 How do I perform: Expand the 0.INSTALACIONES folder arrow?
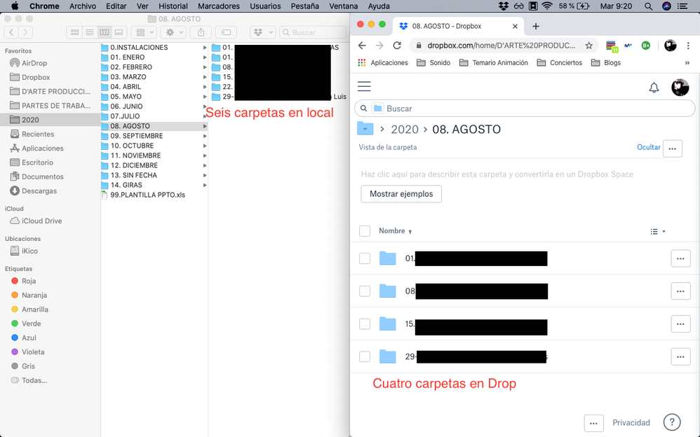(x=205, y=47)
